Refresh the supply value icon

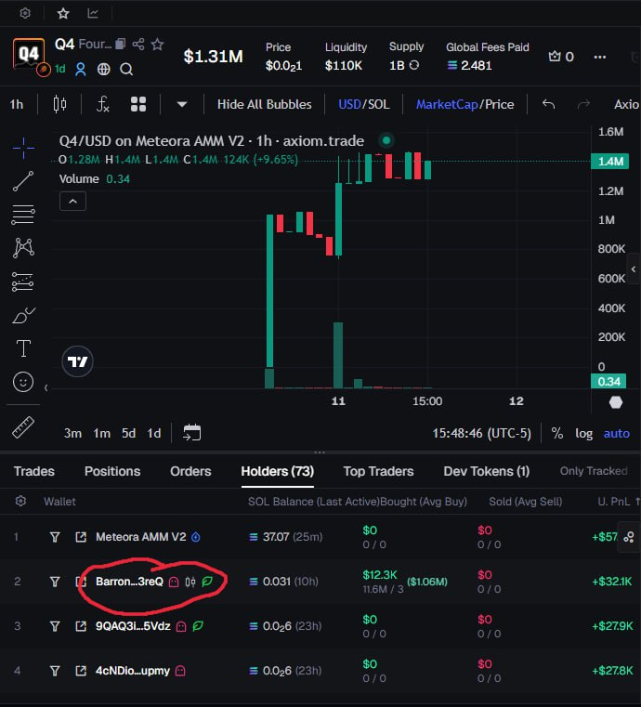[x=413, y=65]
